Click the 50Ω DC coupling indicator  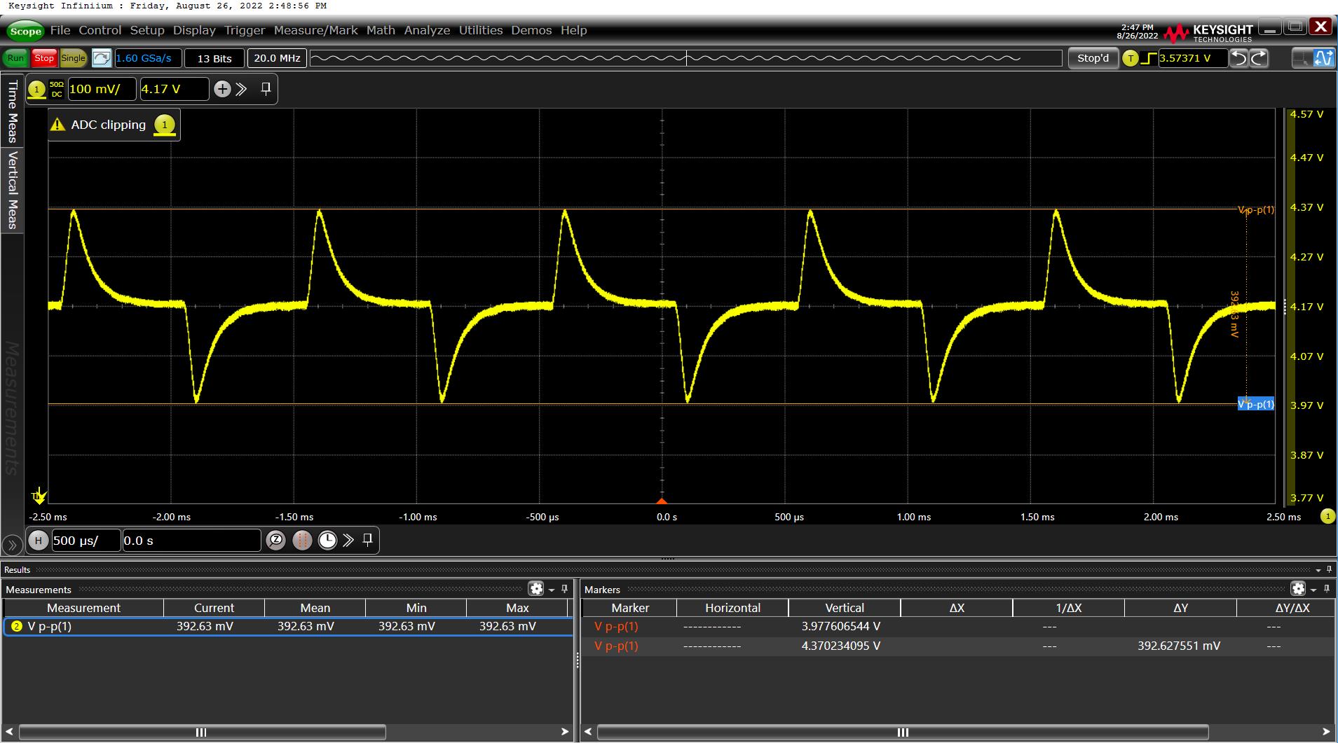[x=57, y=89]
